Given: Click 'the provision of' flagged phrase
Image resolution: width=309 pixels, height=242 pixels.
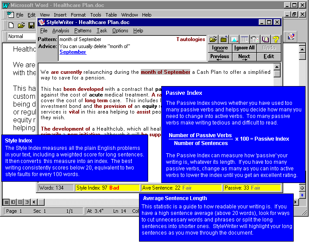Looking at the screenshot, I should (x=113, y=106).
